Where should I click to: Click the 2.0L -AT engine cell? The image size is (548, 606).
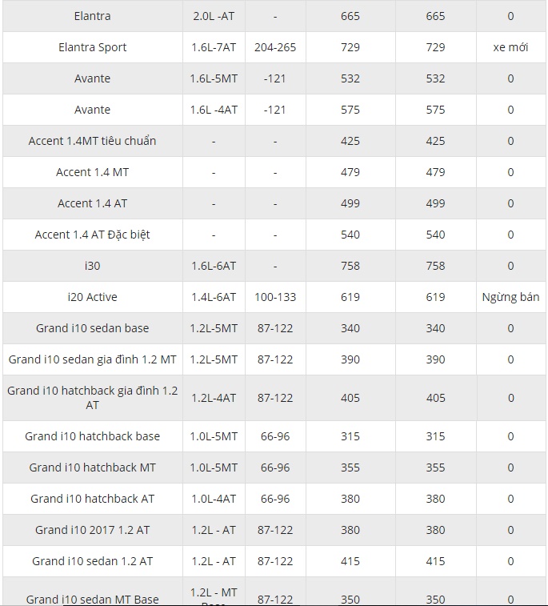point(214,16)
